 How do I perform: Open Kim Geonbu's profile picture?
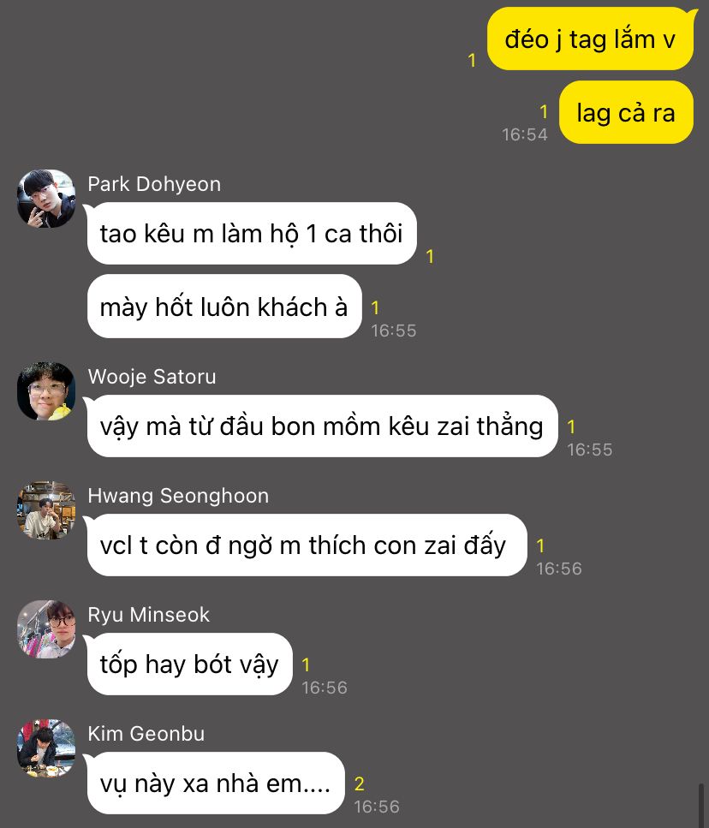coord(46,748)
